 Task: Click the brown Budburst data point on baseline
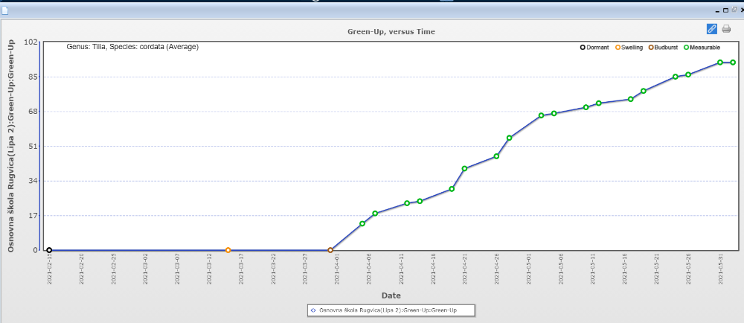tap(330, 250)
